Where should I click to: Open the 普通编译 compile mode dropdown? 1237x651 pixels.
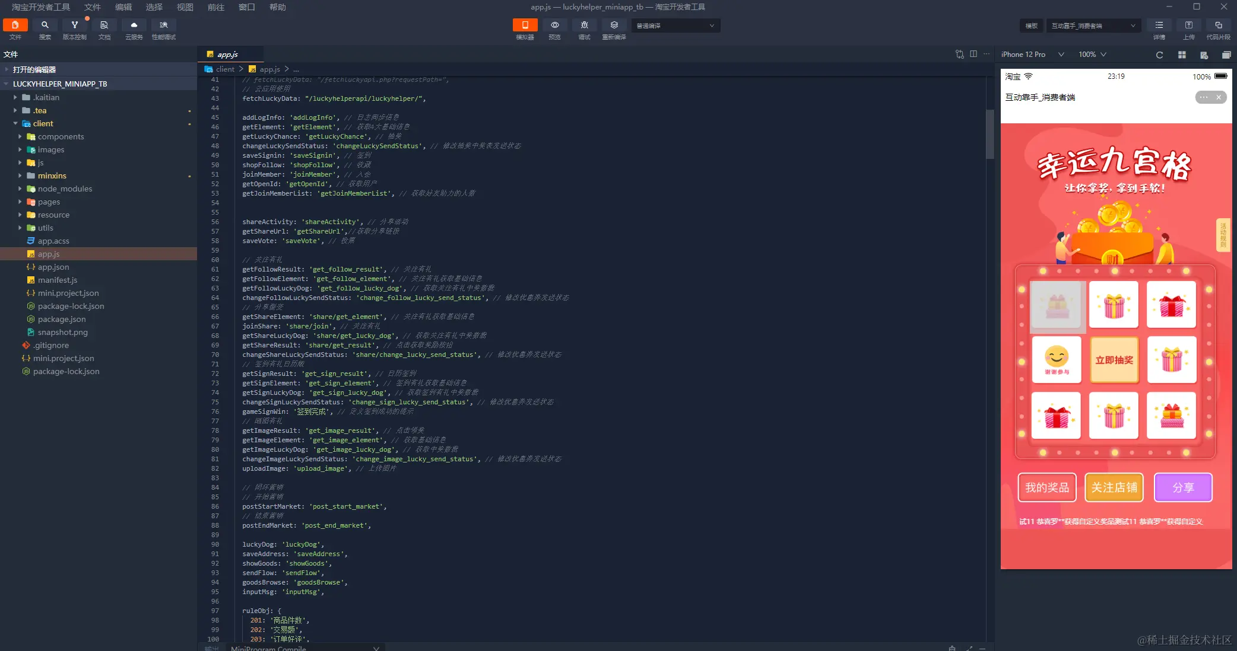675,25
